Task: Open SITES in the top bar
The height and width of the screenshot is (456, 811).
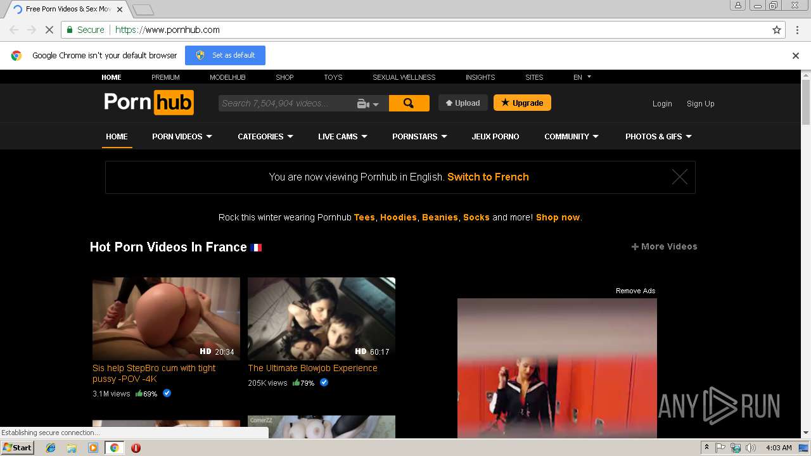Action: [534, 77]
